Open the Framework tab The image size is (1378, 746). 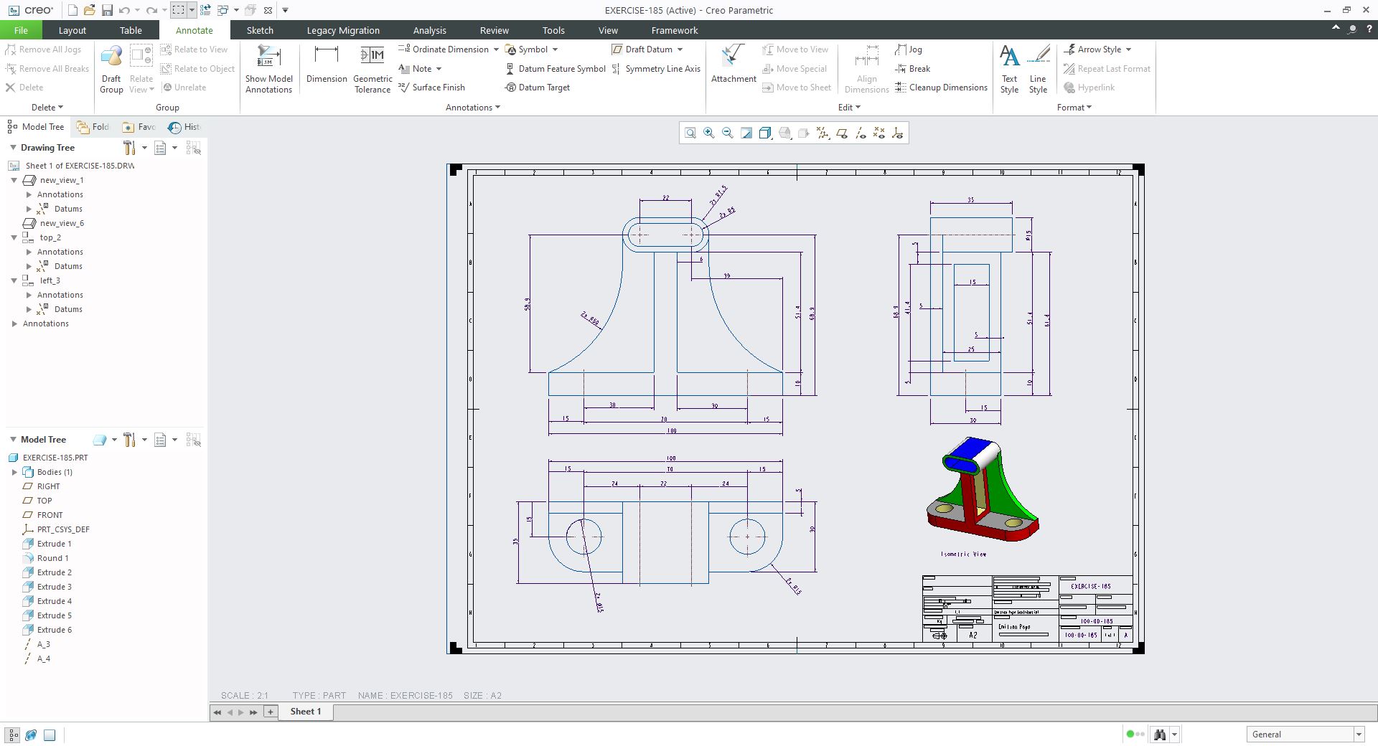click(674, 30)
